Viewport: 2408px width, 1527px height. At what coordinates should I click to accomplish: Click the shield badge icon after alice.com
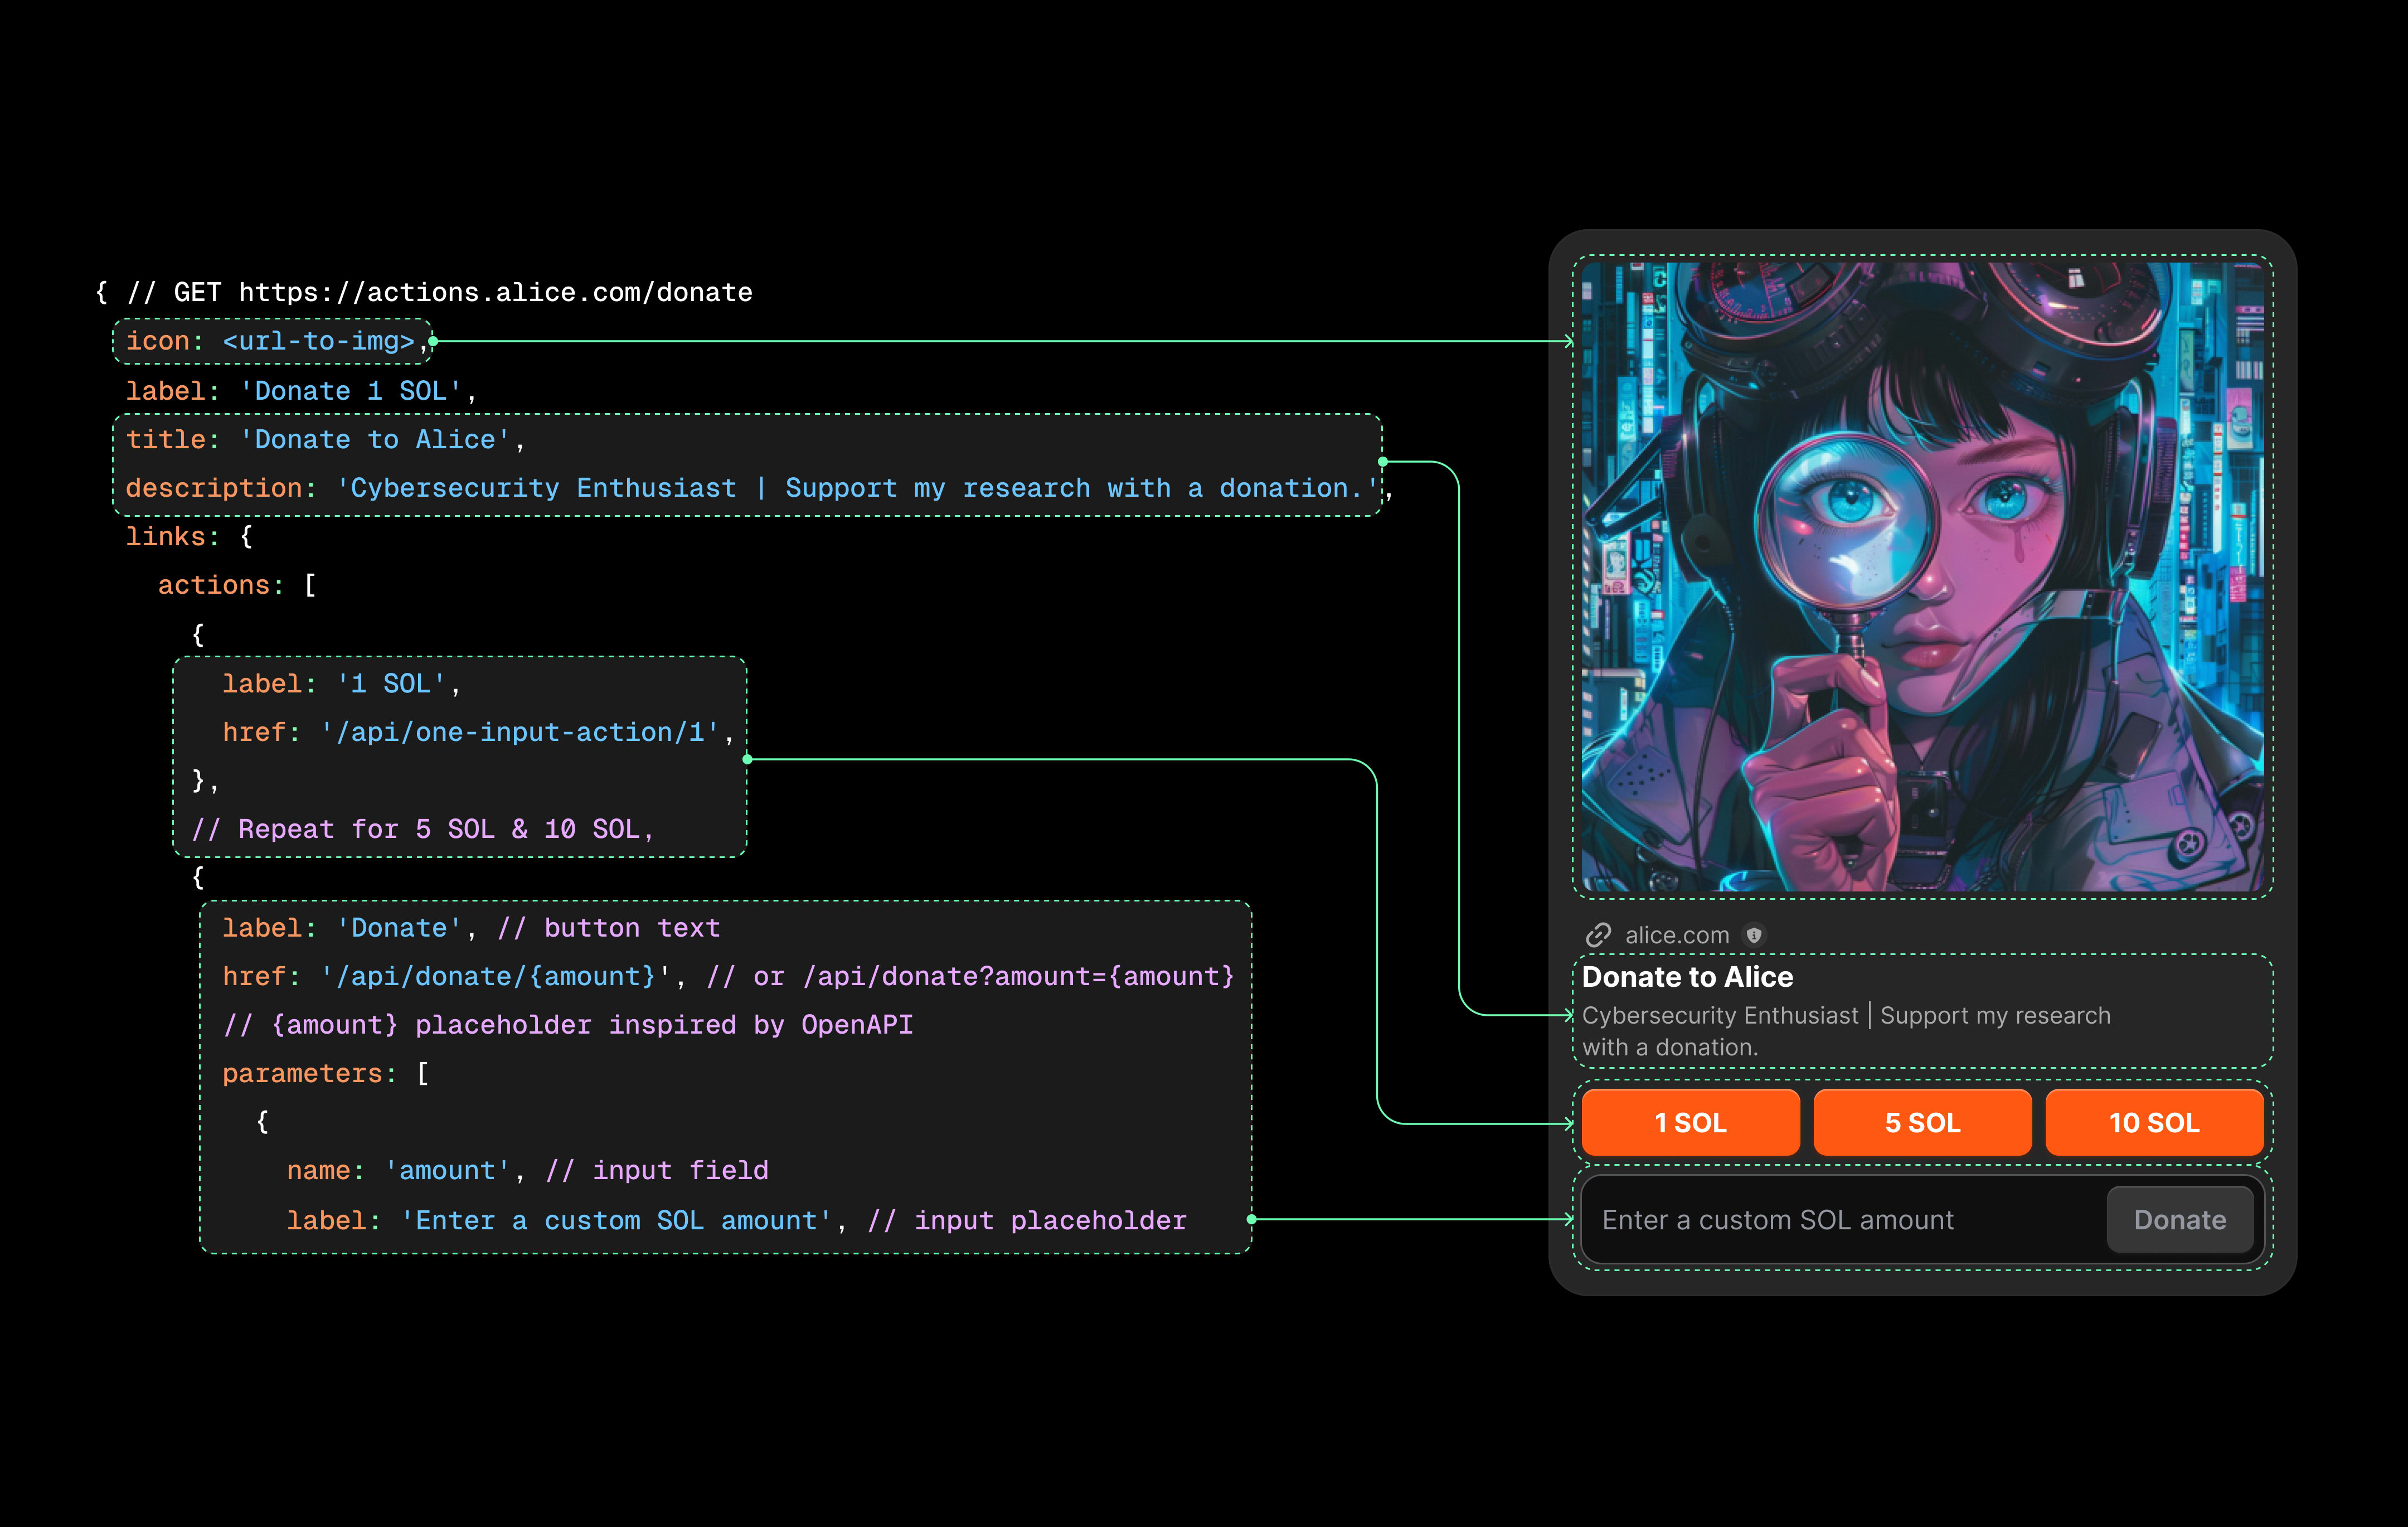tap(1754, 935)
